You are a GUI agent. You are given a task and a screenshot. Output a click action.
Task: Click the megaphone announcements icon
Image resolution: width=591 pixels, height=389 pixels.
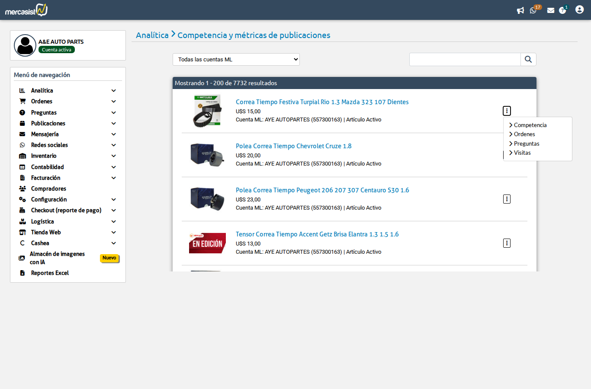coord(520,10)
